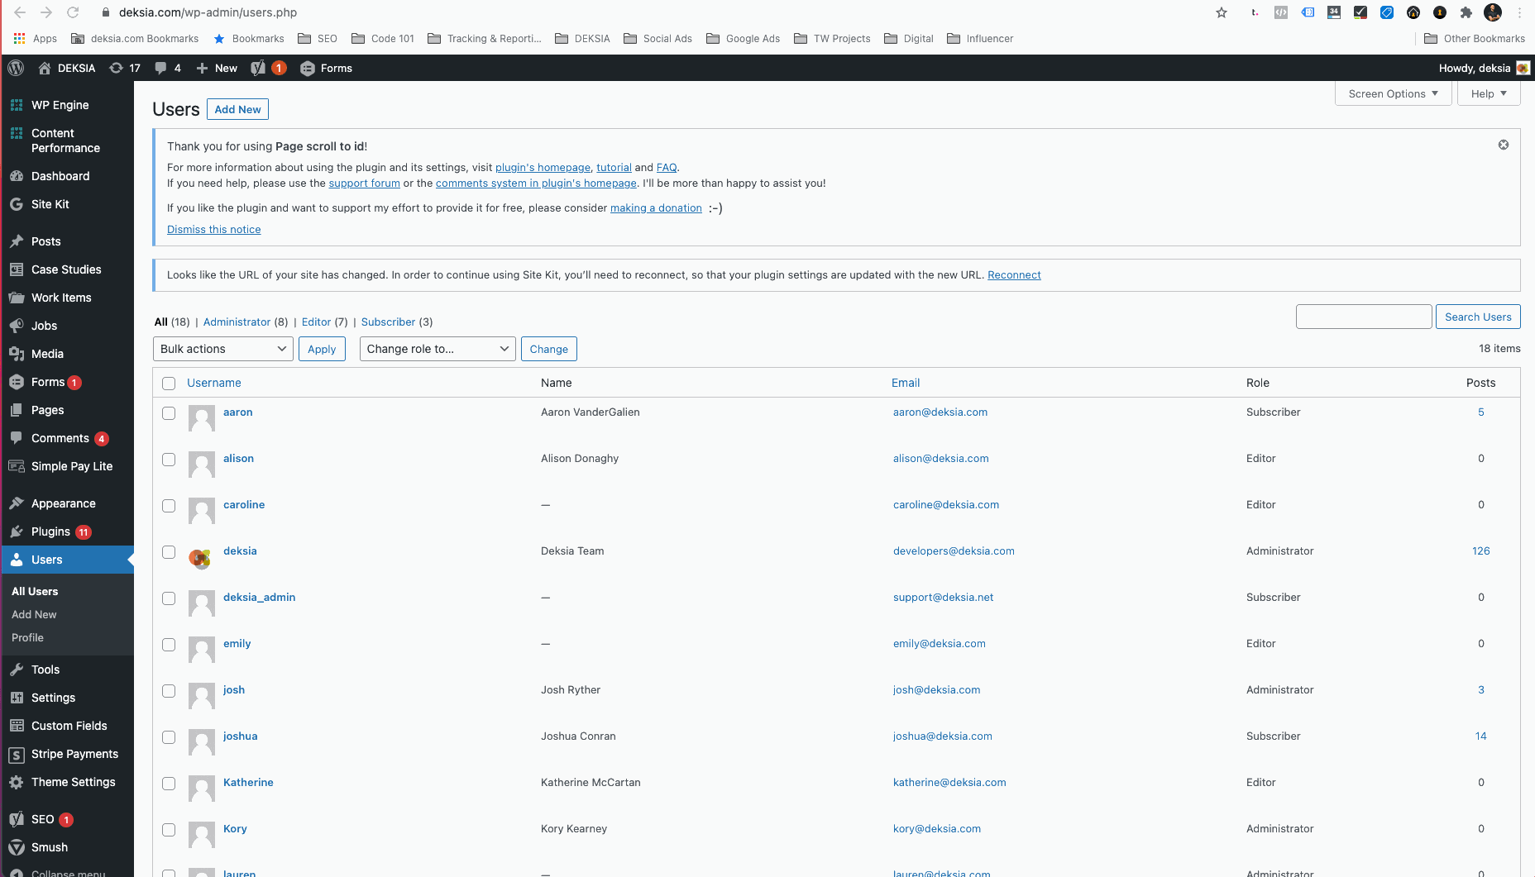
Task: Open the Chrome extensions puzzle icon
Action: (1466, 12)
